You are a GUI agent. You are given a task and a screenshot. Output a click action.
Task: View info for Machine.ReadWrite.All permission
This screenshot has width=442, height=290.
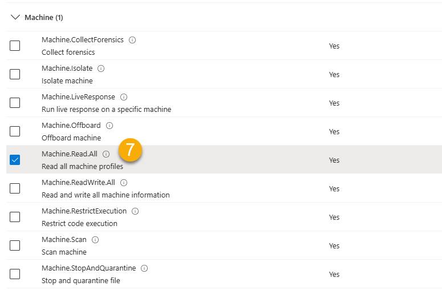(x=124, y=183)
